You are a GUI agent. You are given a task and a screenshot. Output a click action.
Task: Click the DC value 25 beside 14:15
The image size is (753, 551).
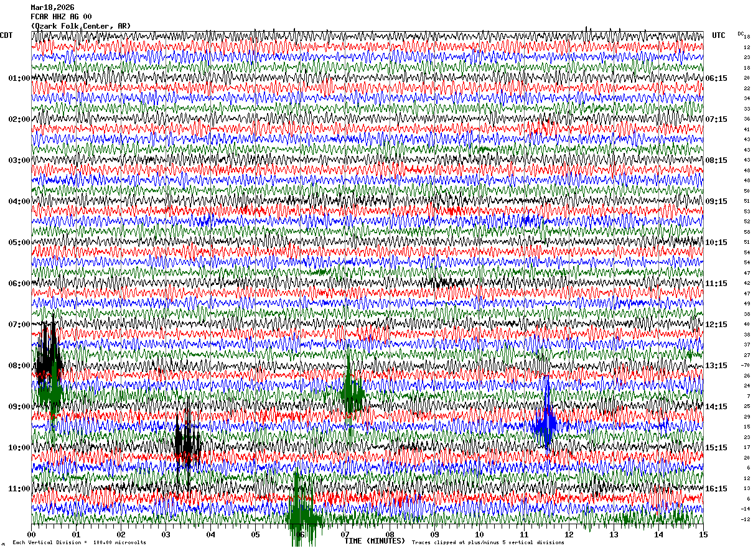[747, 407]
